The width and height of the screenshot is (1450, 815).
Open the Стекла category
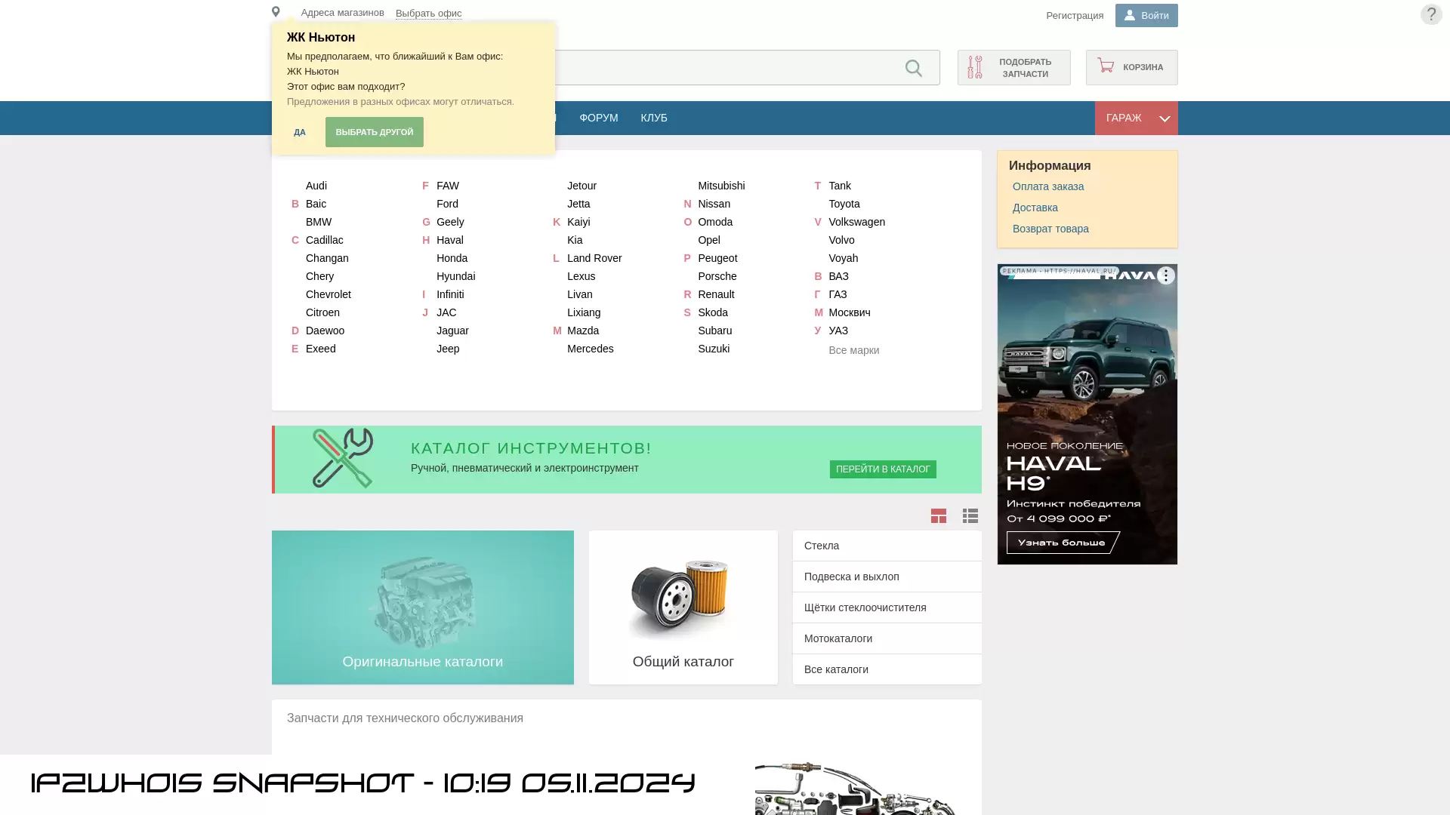pyautogui.click(x=887, y=546)
